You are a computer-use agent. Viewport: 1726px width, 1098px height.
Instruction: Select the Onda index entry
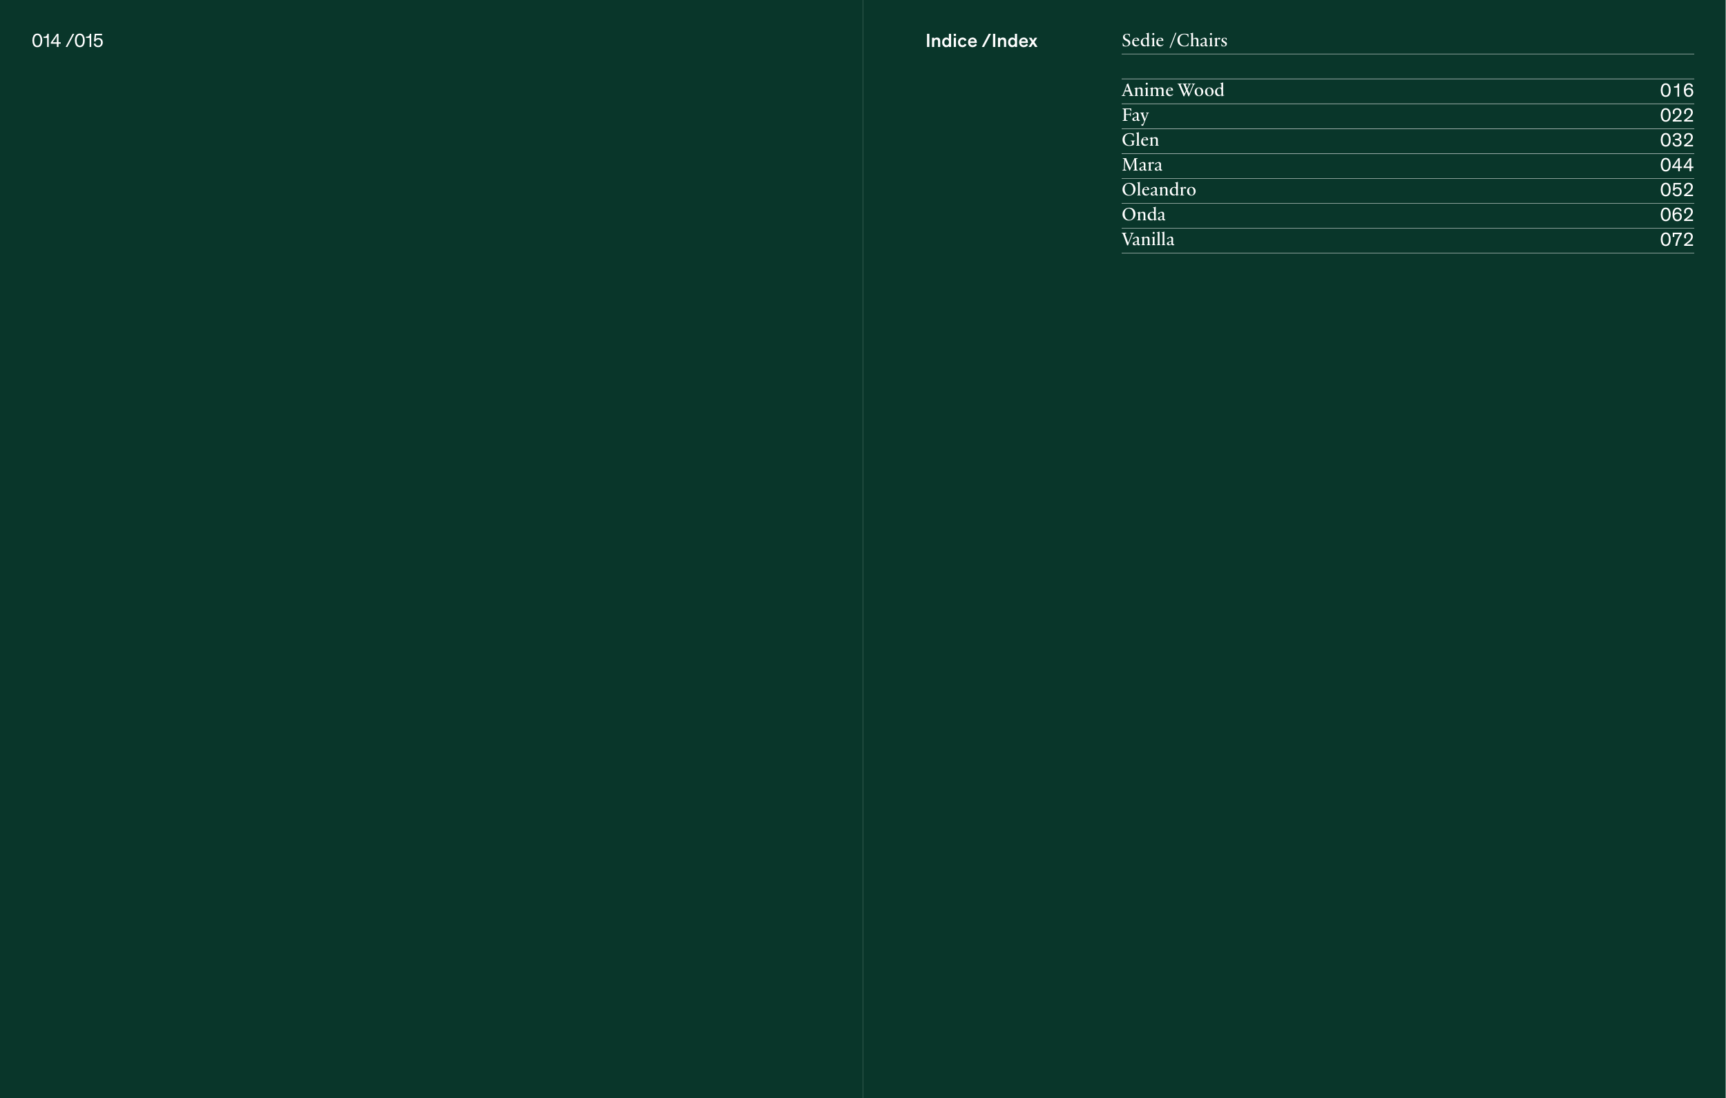click(x=1143, y=214)
